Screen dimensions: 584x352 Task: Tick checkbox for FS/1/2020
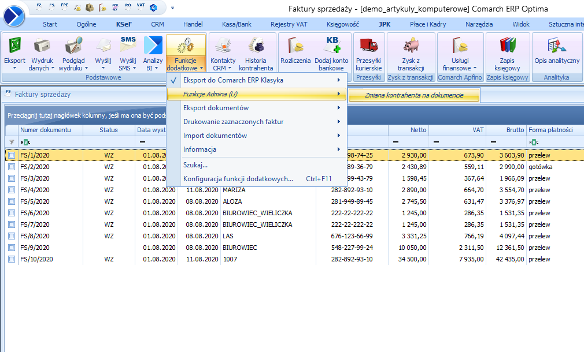(12, 155)
